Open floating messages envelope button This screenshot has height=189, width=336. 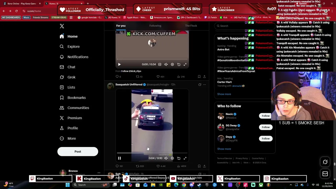[325, 174]
